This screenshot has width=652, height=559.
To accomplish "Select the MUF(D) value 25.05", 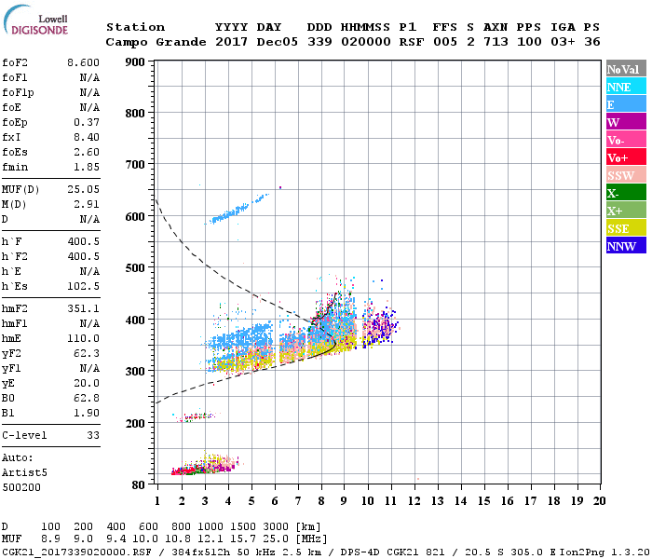I will click(83, 190).
